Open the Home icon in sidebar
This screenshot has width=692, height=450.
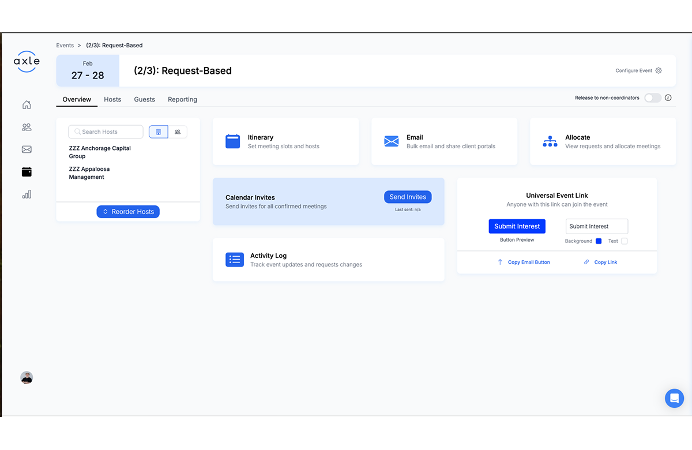point(27,105)
